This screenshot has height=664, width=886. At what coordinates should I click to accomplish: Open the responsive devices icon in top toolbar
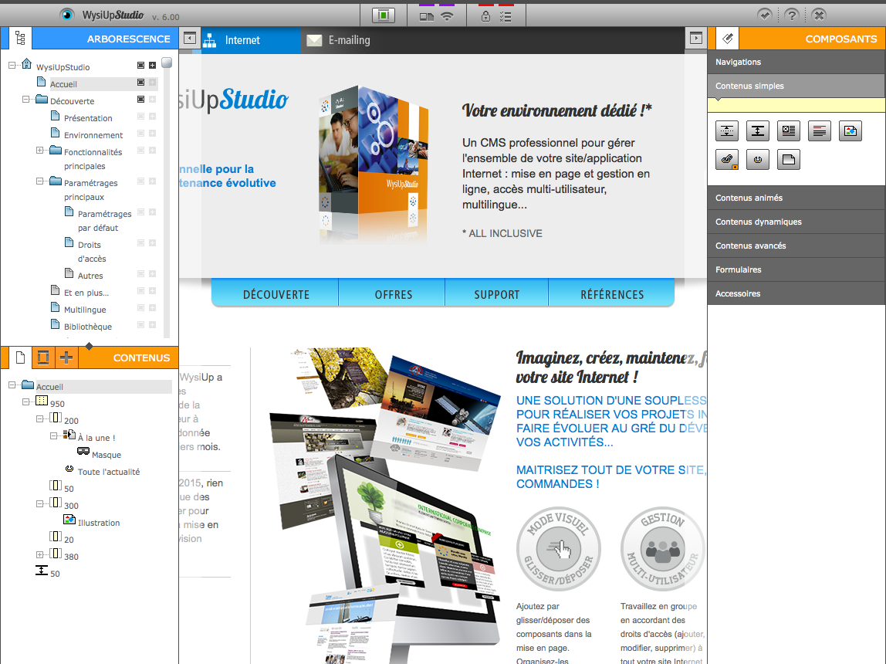pos(427,16)
